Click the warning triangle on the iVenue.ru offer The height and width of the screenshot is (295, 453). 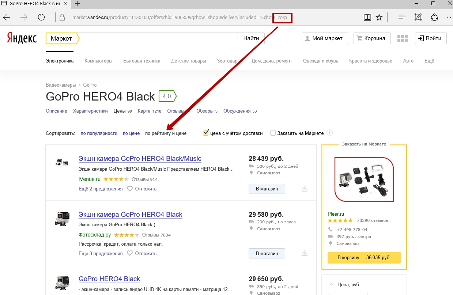tap(305, 189)
